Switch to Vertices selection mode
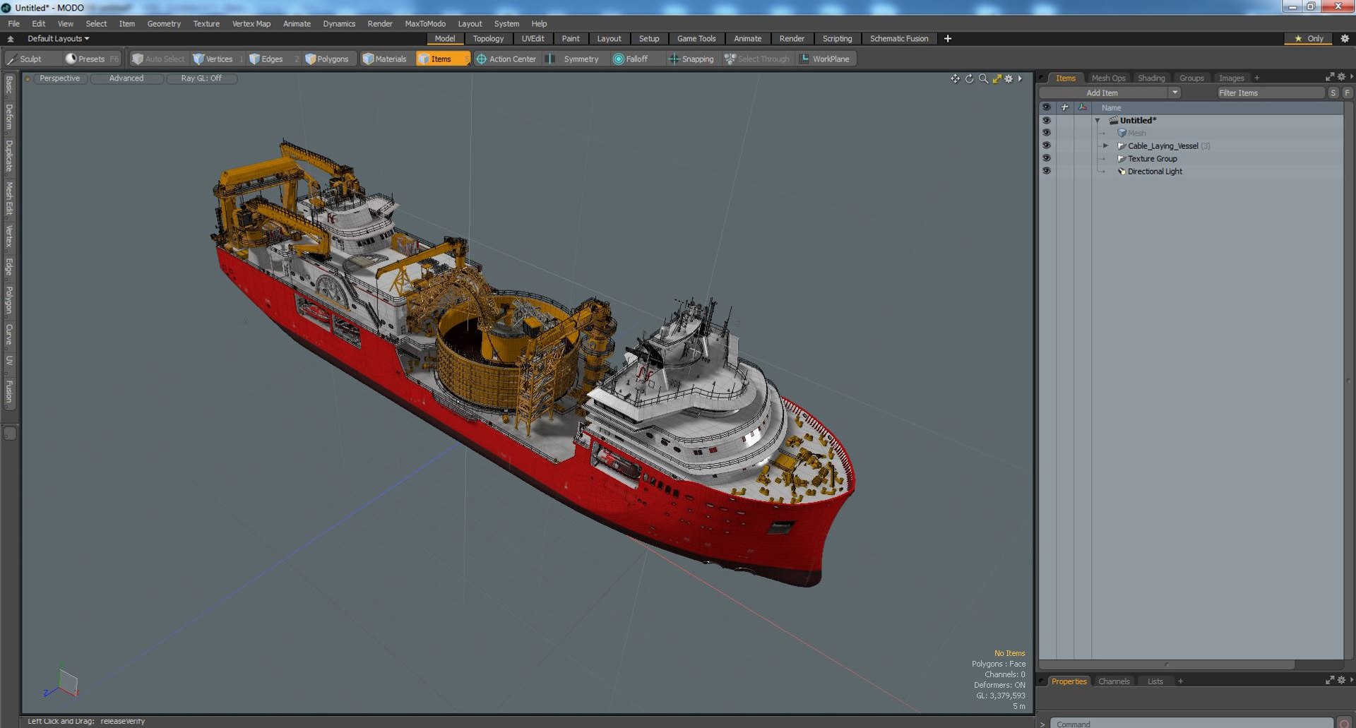This screenshot has height=728, width=1356. coord(213,59)
